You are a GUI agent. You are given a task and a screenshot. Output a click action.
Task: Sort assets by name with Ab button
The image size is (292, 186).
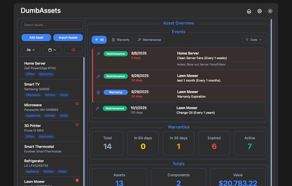click(x=31, y=50)
